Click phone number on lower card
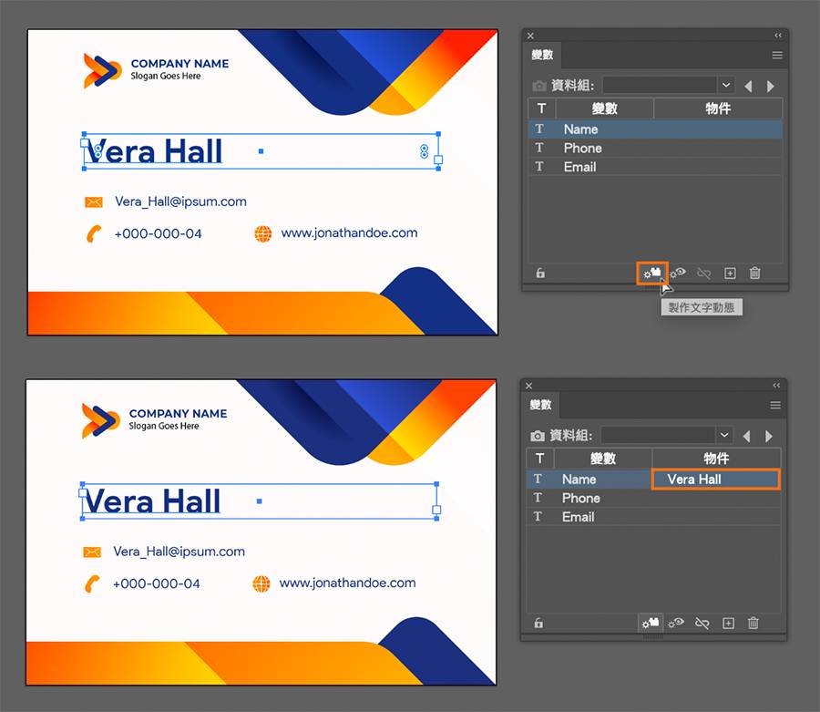This screenshot has height=712, width=820. point(157,583)
